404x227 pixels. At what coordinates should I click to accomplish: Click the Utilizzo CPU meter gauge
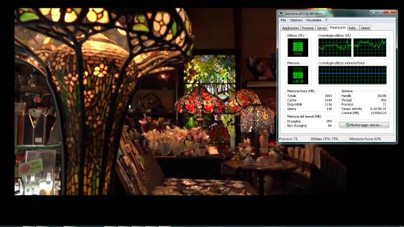tap(298, 48)
